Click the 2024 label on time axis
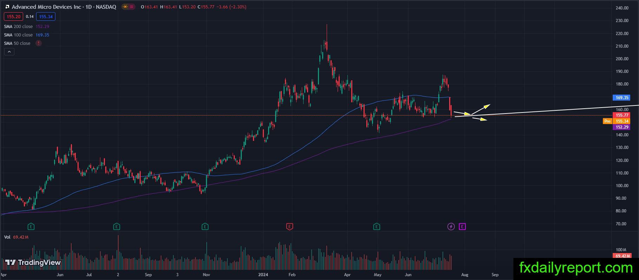 click(x=263, y=275)
